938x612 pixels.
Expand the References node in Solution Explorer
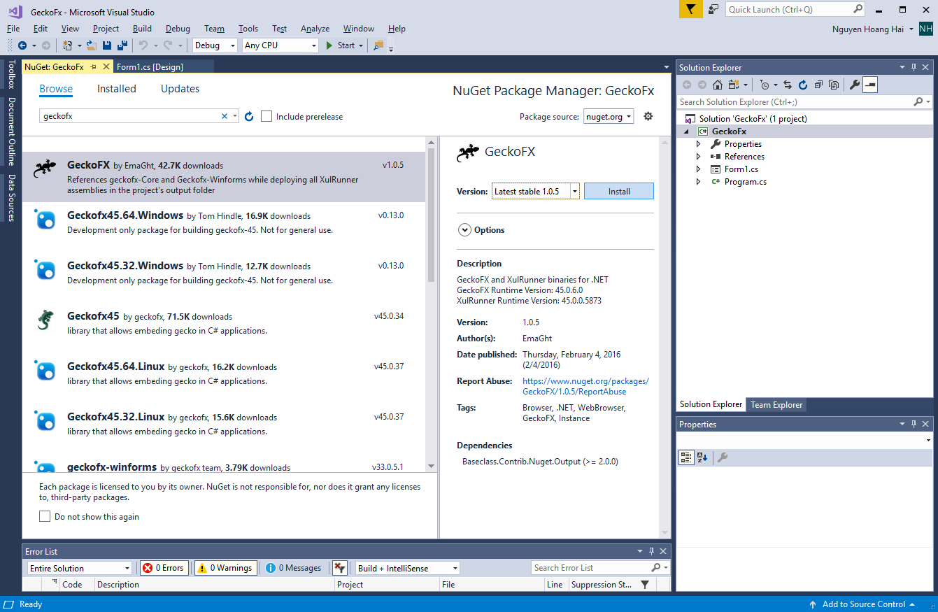coord(698,157)
